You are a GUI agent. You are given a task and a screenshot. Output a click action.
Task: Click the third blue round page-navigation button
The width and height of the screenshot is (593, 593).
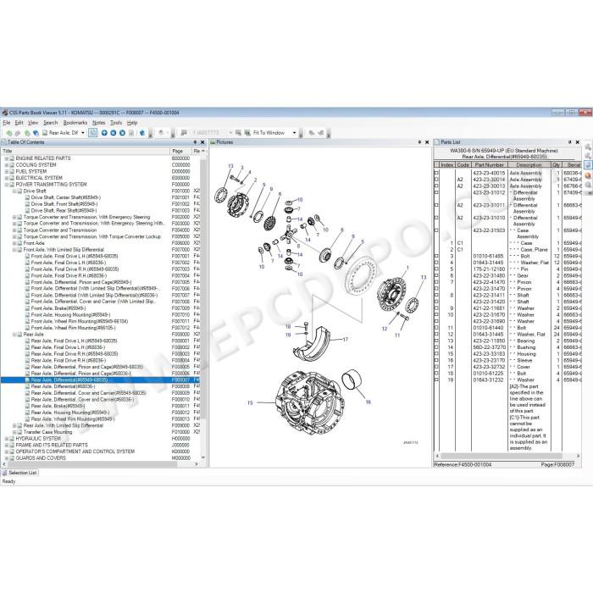coord(122,133)
